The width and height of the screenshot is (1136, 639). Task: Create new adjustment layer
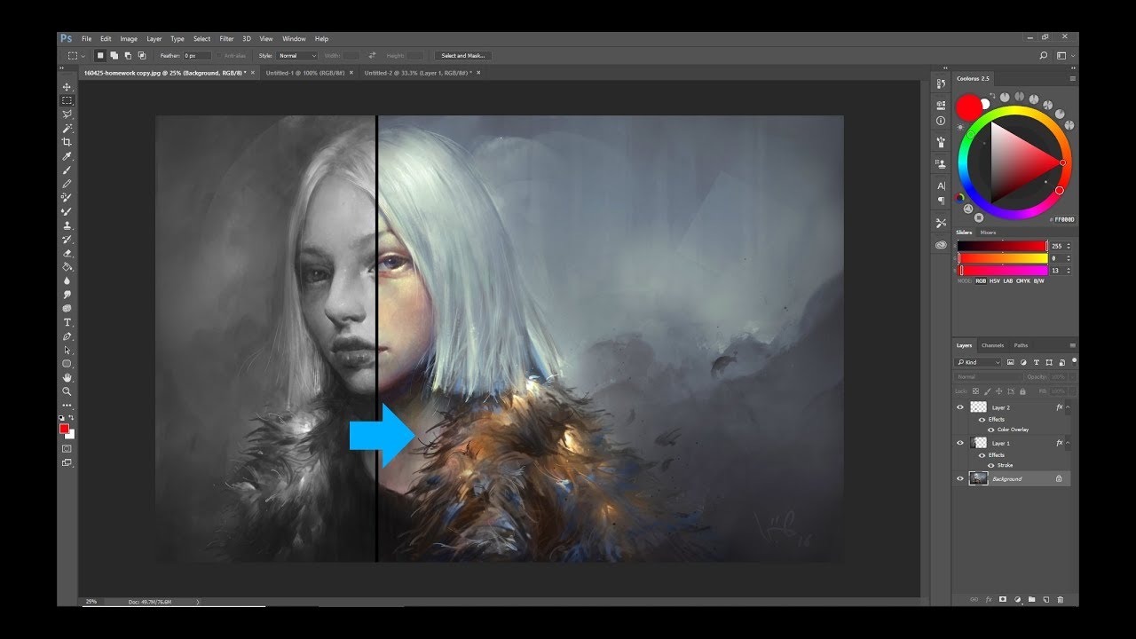pos(1017,600)
